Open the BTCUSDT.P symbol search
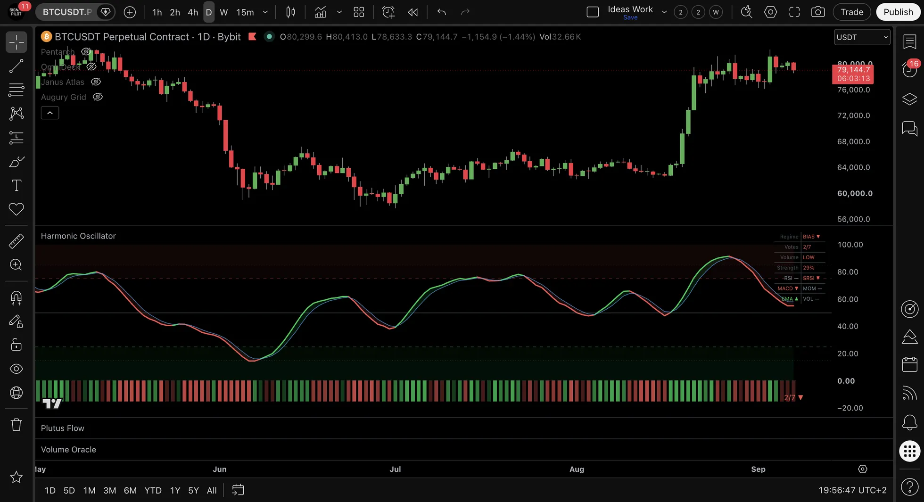The height and width of the screenshot is (502, 924). (67, 12)
